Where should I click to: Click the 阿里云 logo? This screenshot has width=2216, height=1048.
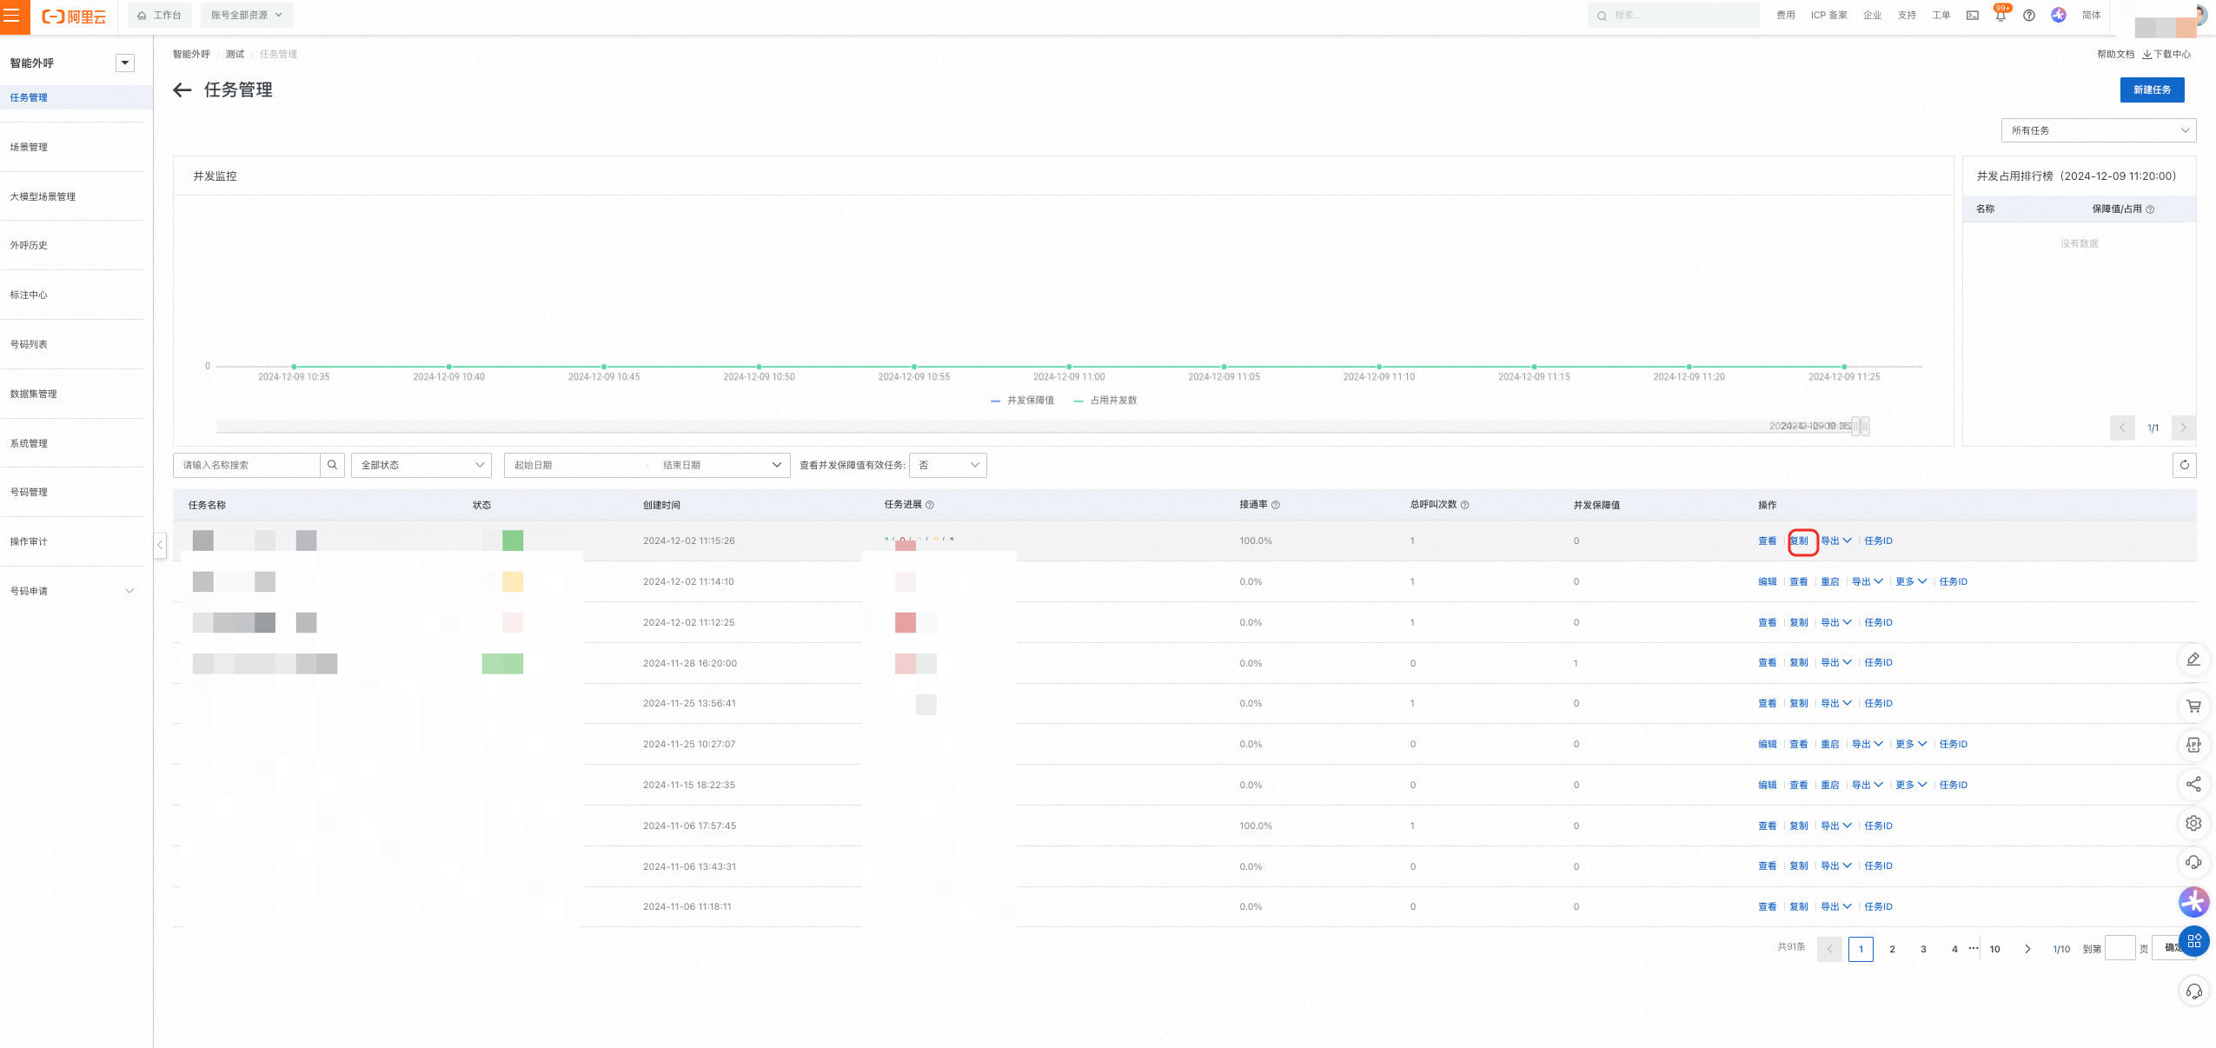tap(74, 17)
